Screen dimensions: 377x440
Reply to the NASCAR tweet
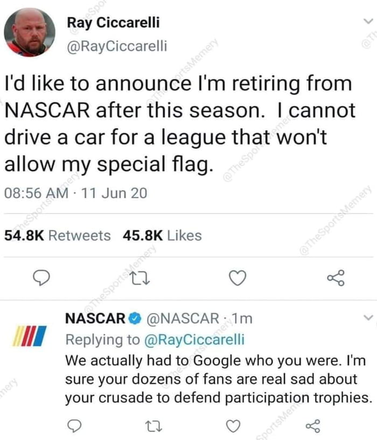click(x=75, y=426)
